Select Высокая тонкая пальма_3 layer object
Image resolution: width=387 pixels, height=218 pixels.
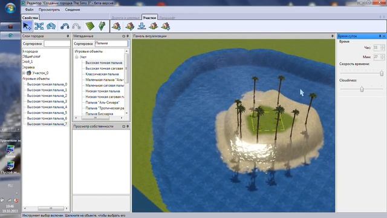[x=47, y=101]
